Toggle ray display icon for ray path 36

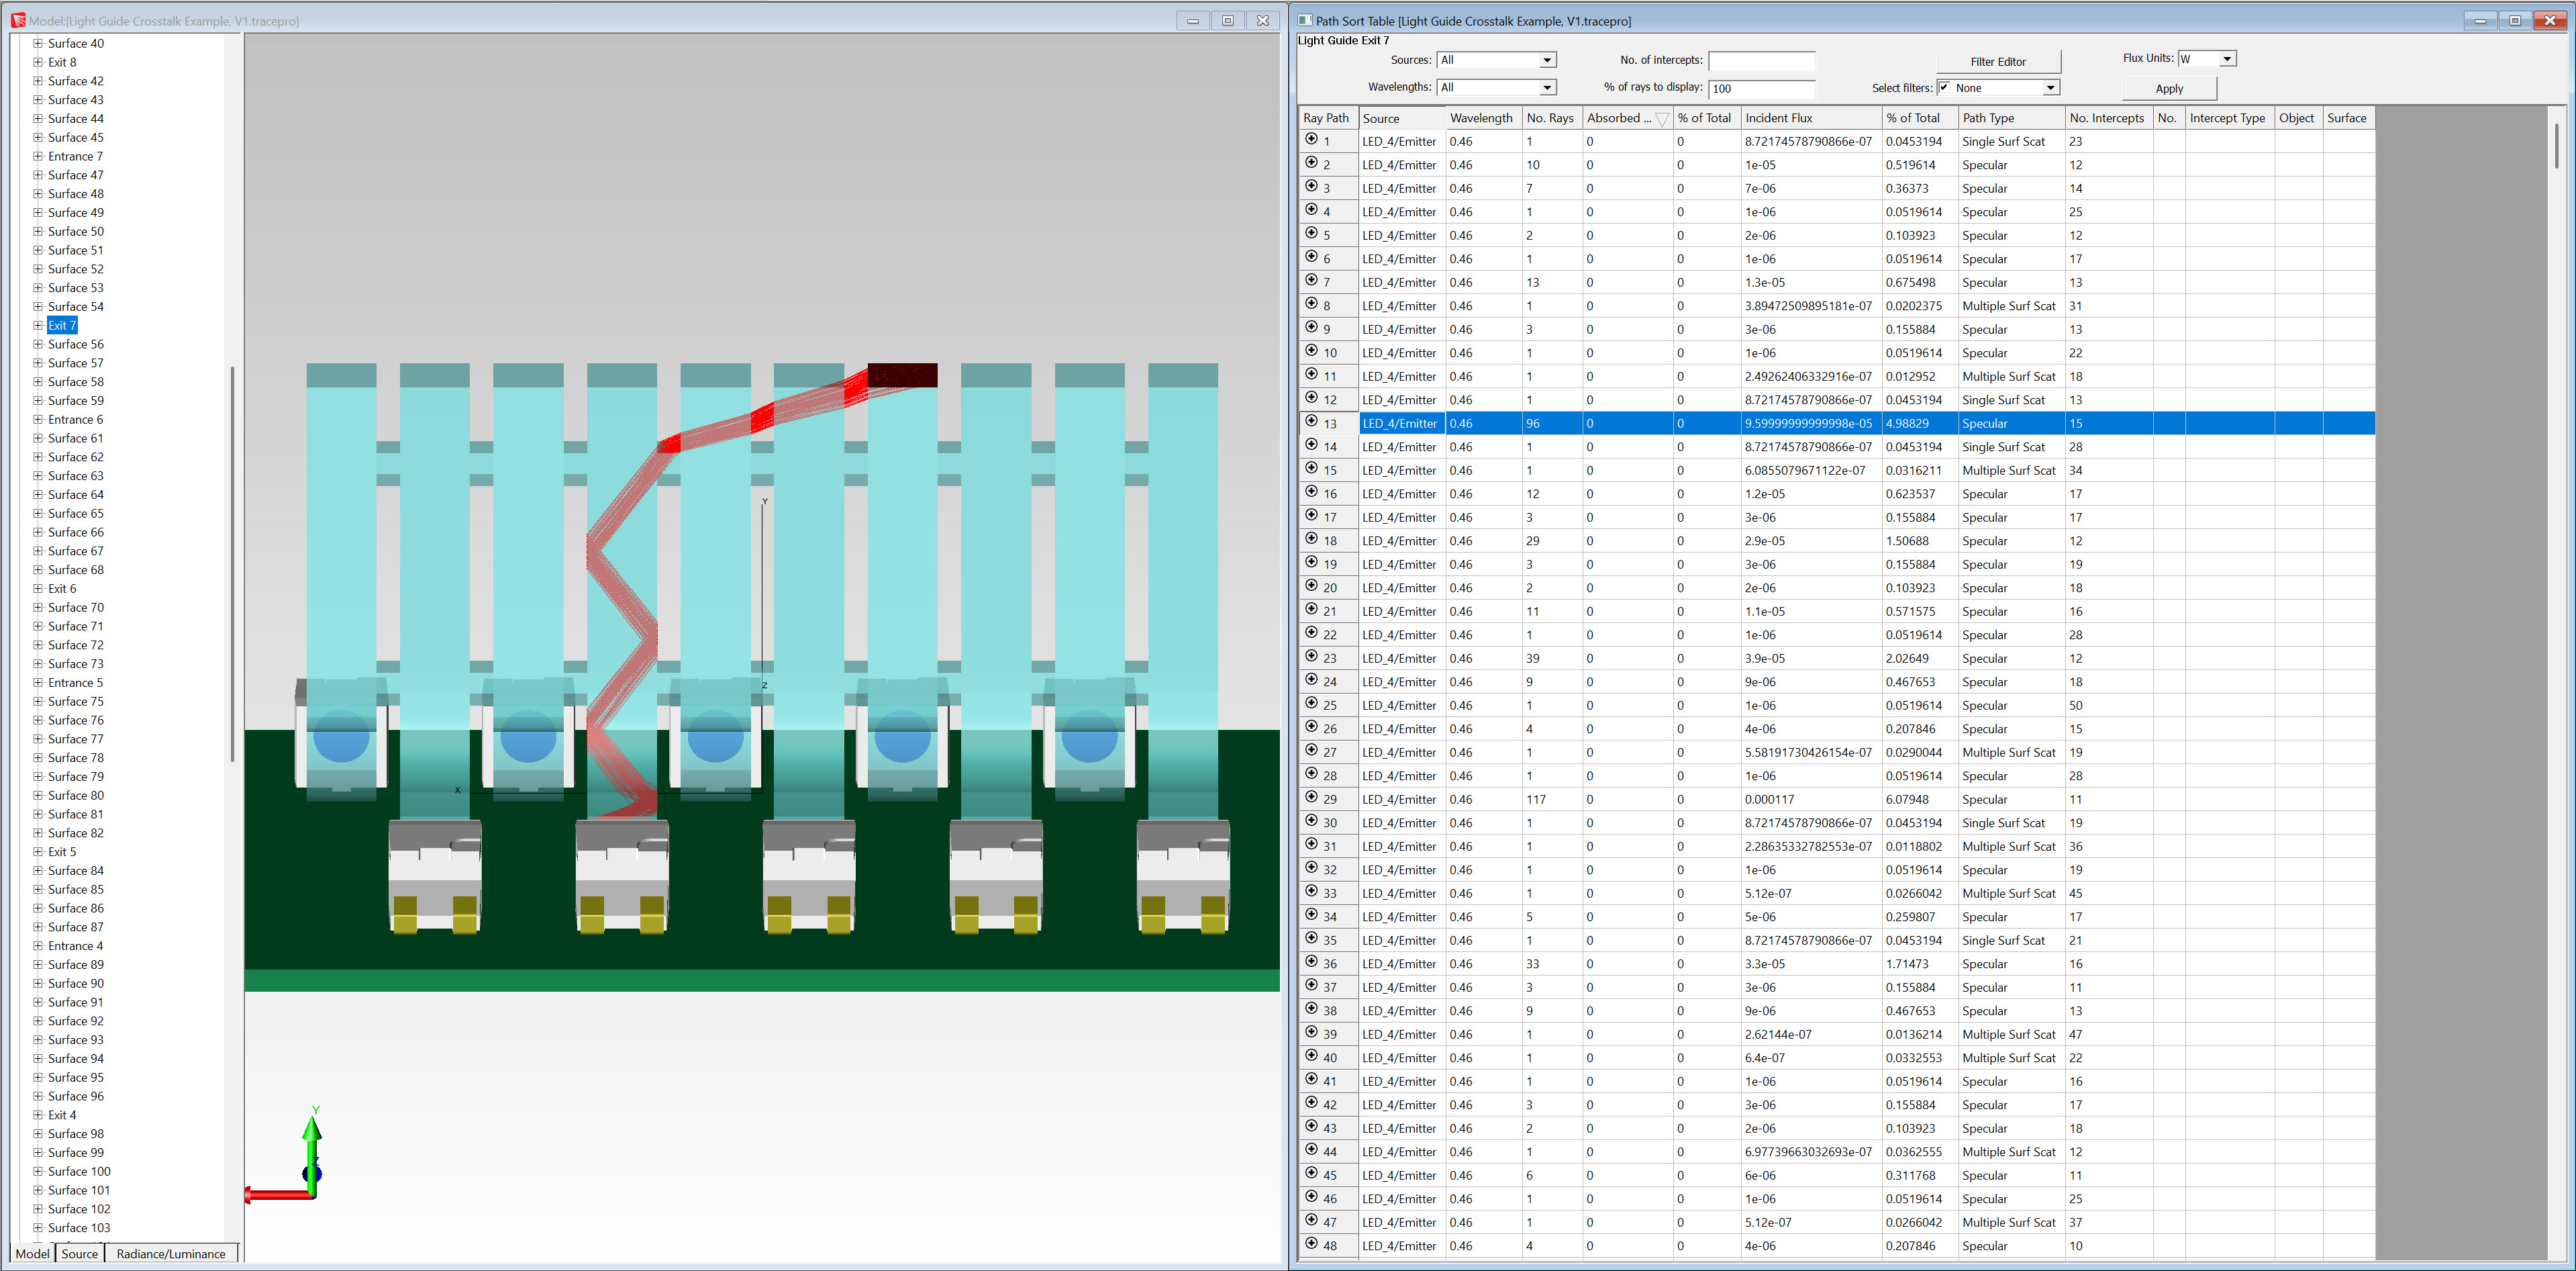pos(1311,962)
